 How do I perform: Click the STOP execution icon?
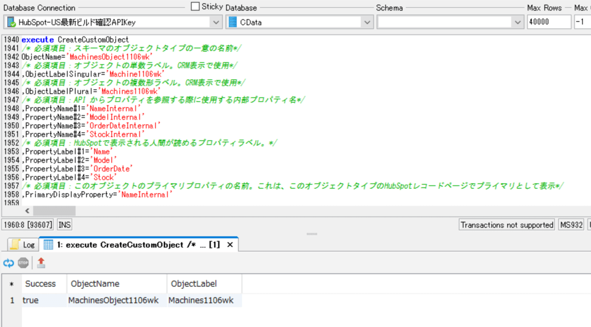pyautogui.click(x=23, y=263)
